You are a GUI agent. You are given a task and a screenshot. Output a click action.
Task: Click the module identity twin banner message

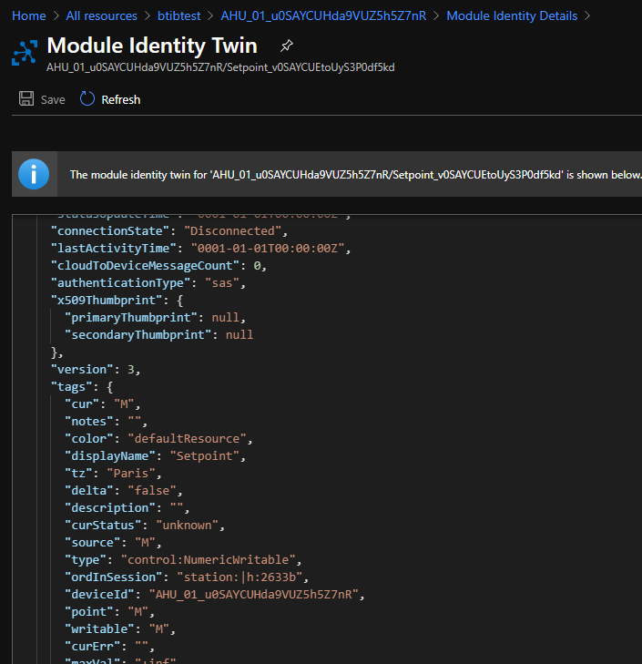click(x=355, y=175)
